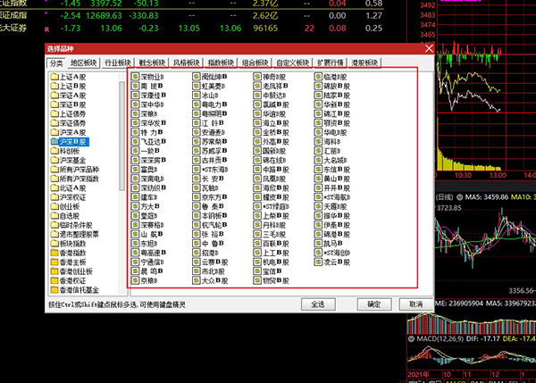
Task: Open the 深证B股 folder icon
Action: coord(54,104)
